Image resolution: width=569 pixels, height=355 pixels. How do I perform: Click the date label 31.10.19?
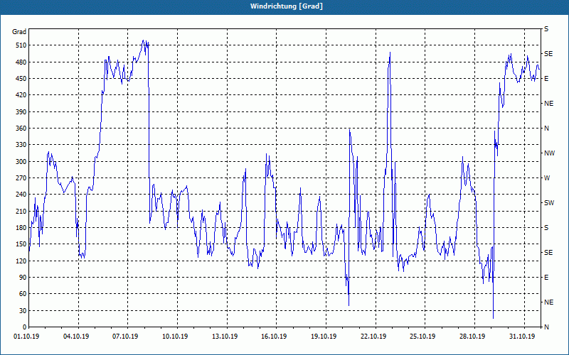tap(522, 337)
